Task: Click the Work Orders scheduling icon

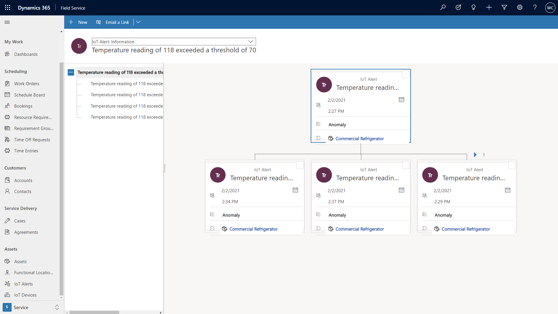Action: click(x=7, y=83)
